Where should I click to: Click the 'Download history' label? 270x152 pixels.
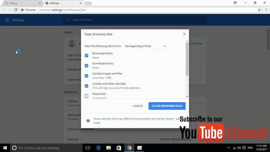103,64
